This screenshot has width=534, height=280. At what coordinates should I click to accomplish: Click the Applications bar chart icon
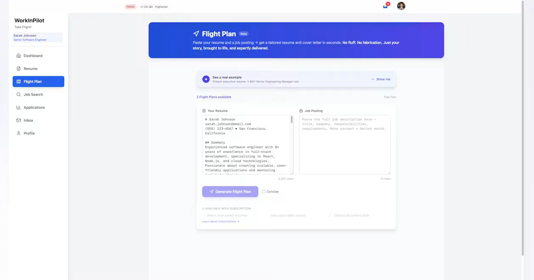(19, 107)
